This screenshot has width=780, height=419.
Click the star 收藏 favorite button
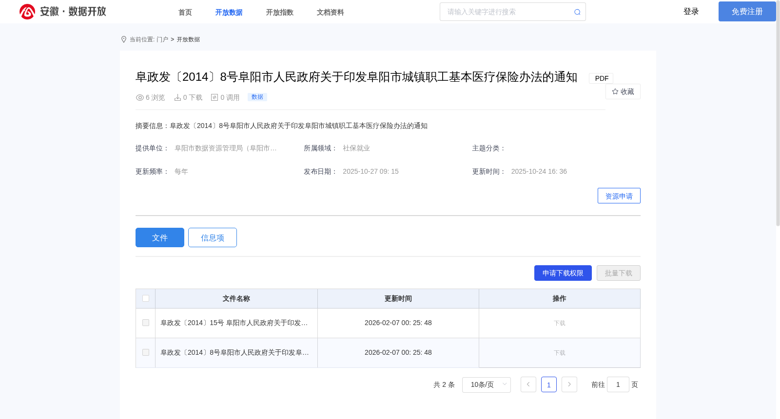(623, 91)
